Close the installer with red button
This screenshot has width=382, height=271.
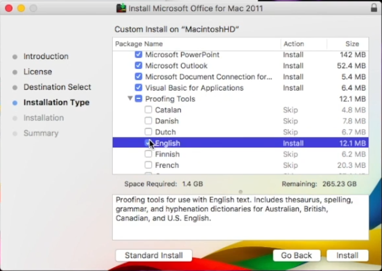9,8
